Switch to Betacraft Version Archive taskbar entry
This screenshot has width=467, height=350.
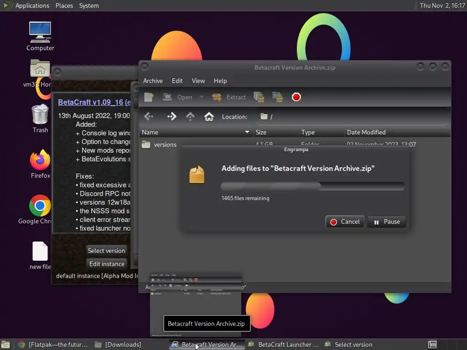207,345
